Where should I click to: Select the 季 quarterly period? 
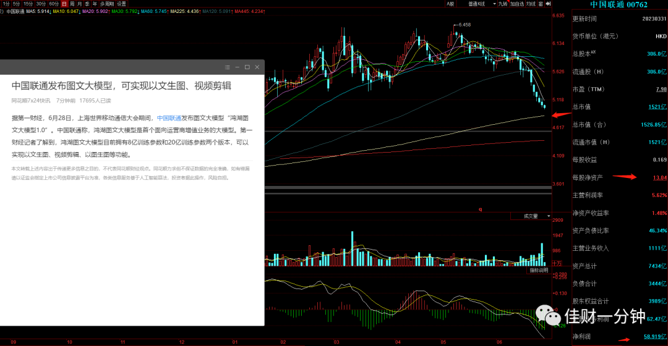click(87, 4)
